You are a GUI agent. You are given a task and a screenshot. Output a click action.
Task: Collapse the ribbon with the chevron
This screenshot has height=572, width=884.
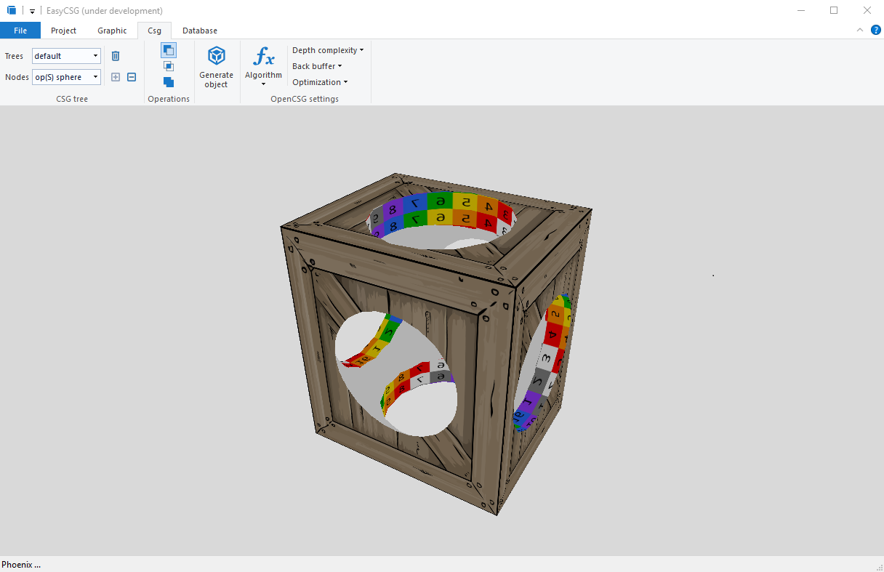click(x=860, y=30)
